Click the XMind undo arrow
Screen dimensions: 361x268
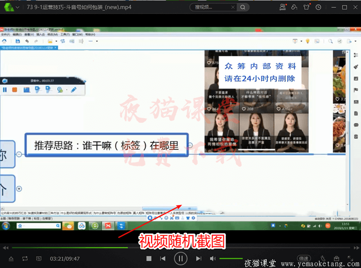pyautogui.click(x=27, y=41)
